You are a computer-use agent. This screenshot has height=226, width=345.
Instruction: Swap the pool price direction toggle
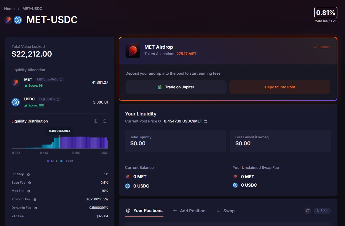205,121
